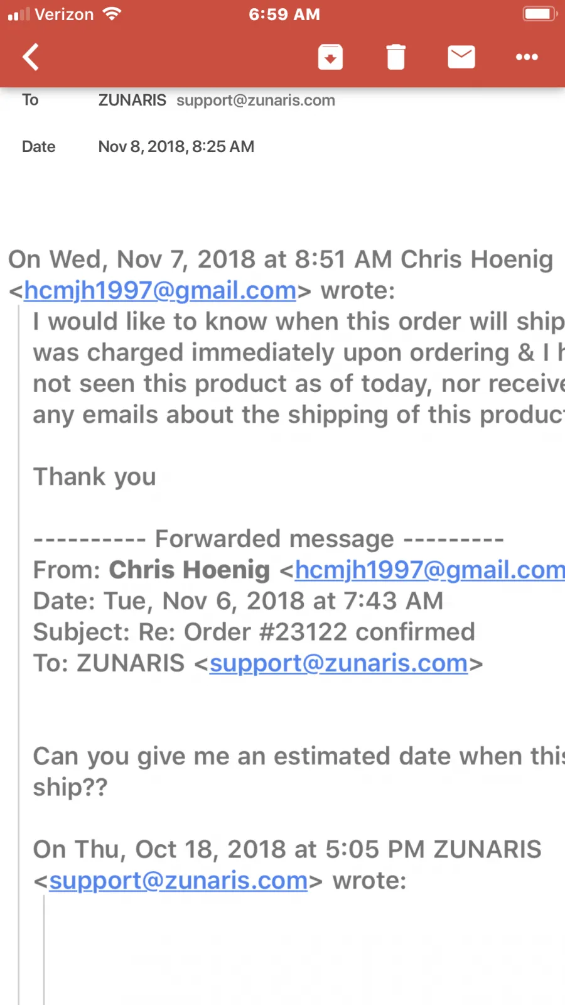
Task: Tap the Verizon carrier label
Action: 64,14
